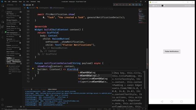The width and height of the screenshot is (196, 110).
Task: Open manage gear for Panda Theme extension
Action: 20,30
